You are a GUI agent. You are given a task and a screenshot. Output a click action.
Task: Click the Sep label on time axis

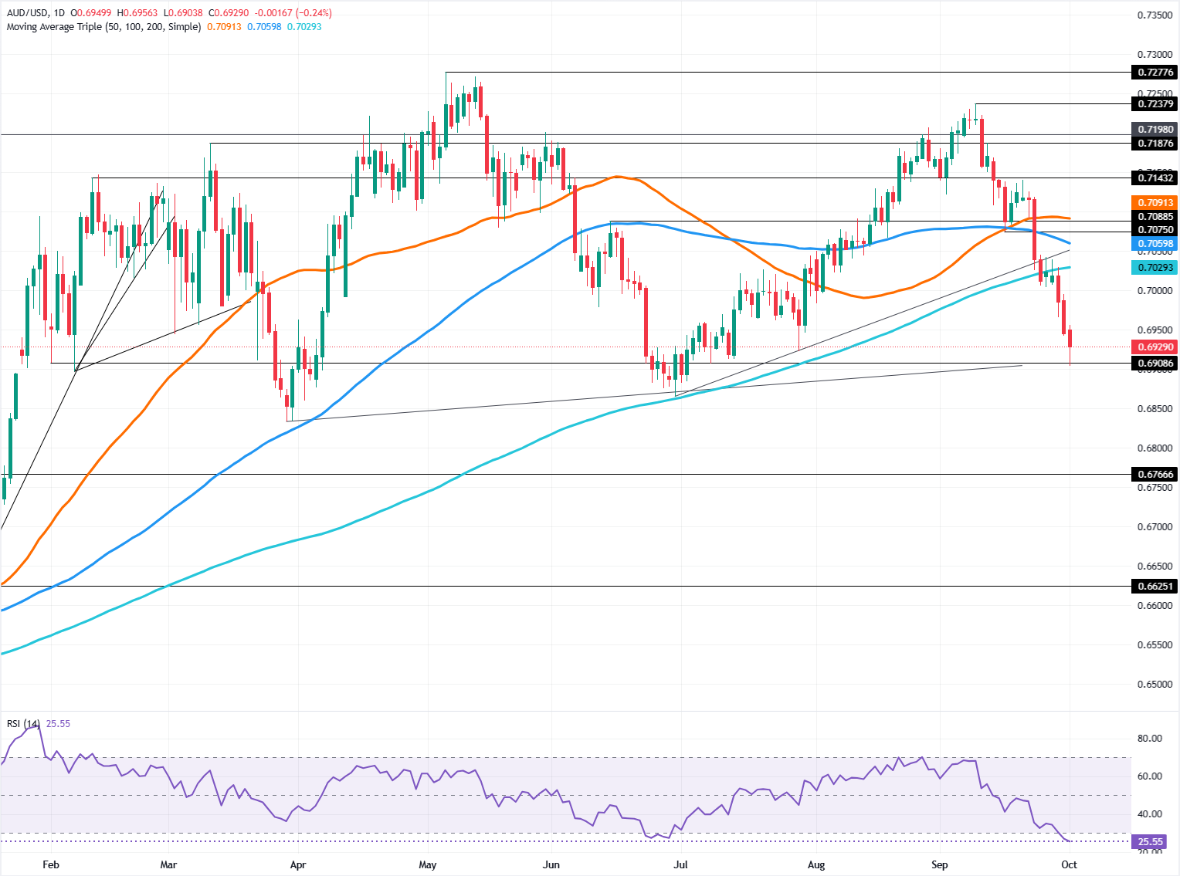click(x=939, y=864)
